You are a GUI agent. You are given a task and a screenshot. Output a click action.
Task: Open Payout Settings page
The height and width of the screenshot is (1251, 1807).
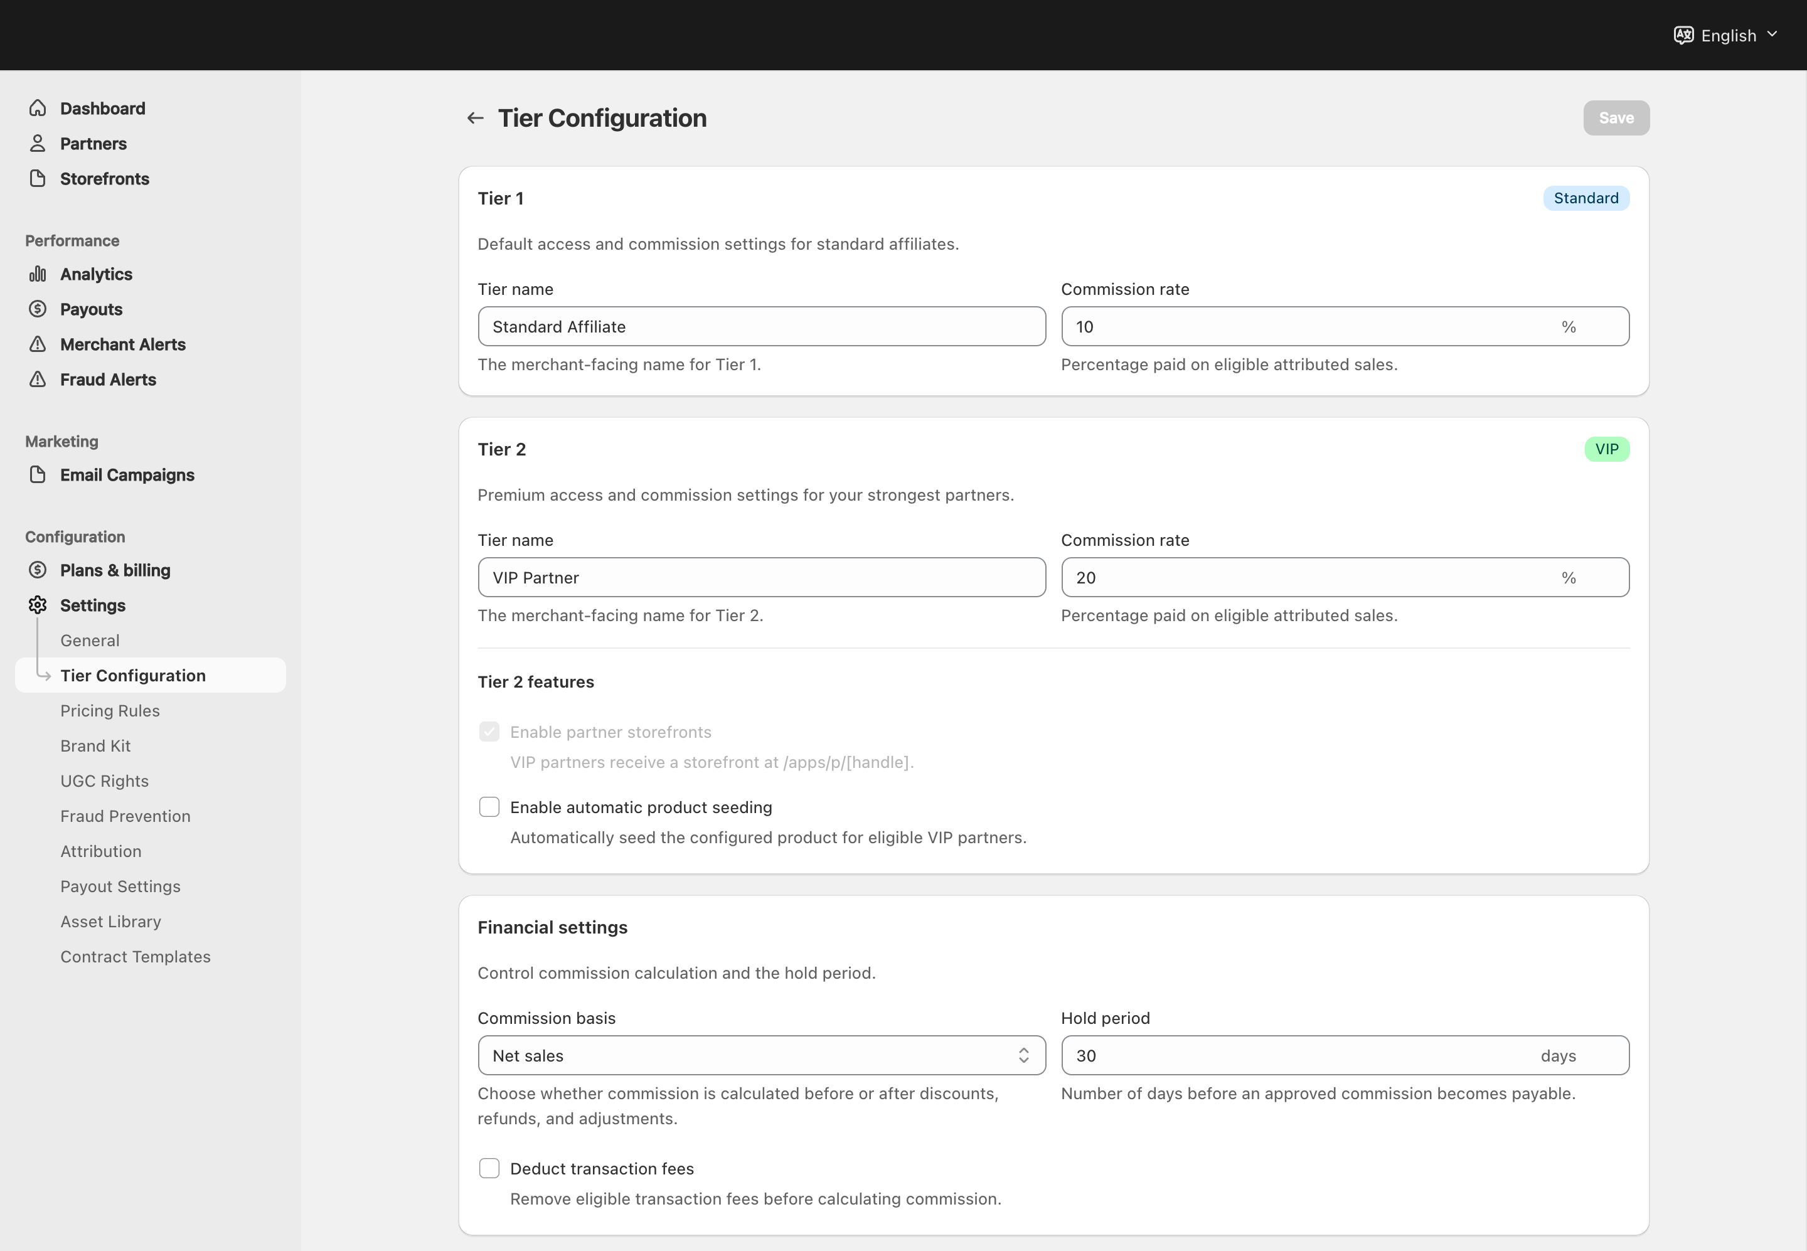tap(120, 886)
